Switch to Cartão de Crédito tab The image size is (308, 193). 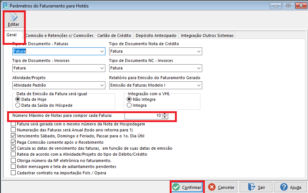click(114, 35)
